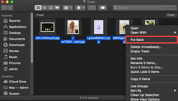Expand the Sort By submenu
The width and height of the screenshot is (178, 101).
152,90
